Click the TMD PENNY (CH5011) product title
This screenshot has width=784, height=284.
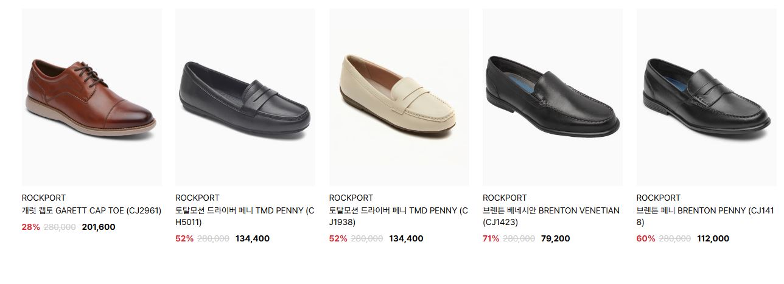coord(245,216)
